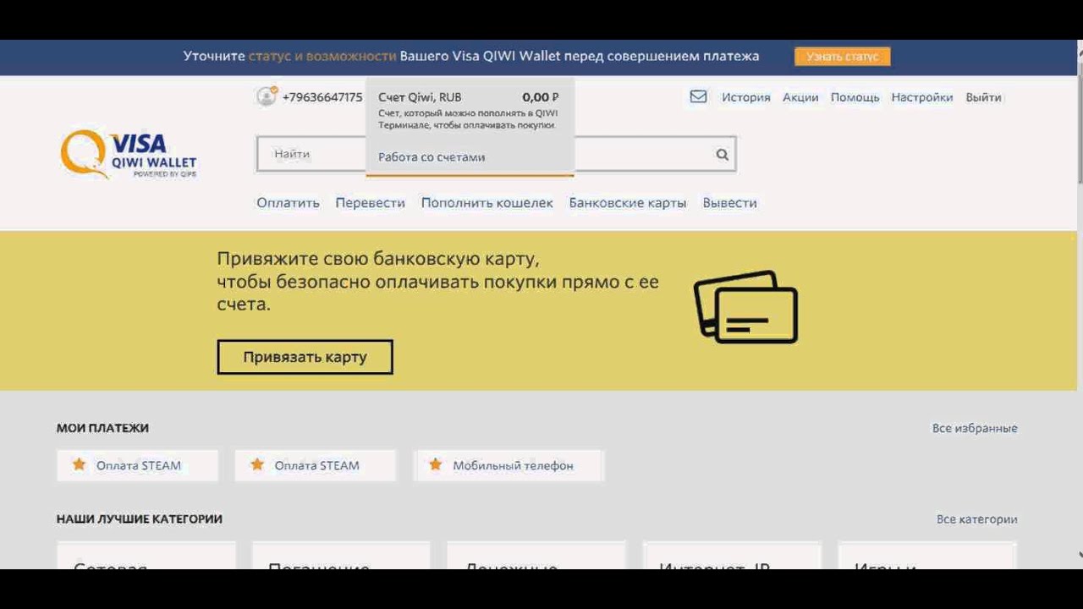
Task: Open the Оплатить menu item
Action: 289,203
